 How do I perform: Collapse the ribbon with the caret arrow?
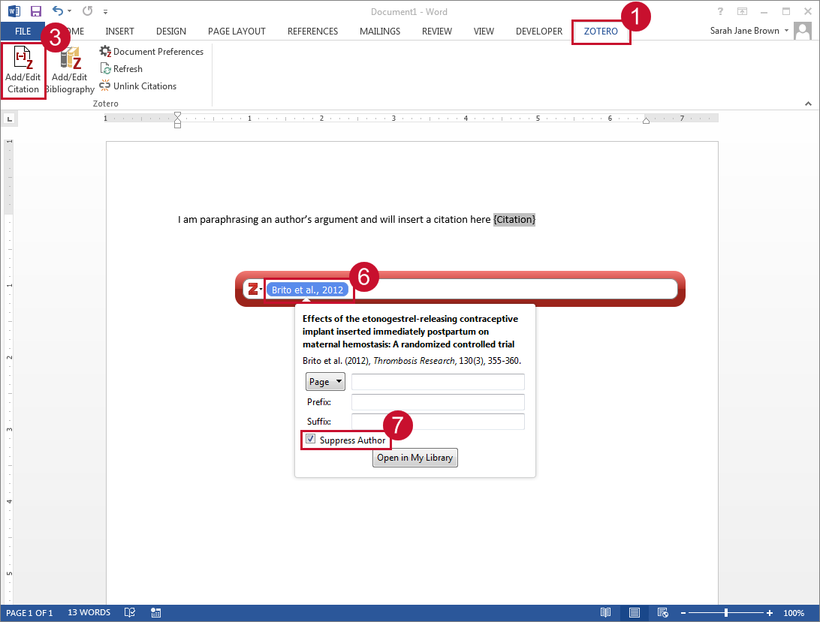(x=808, y=104)
